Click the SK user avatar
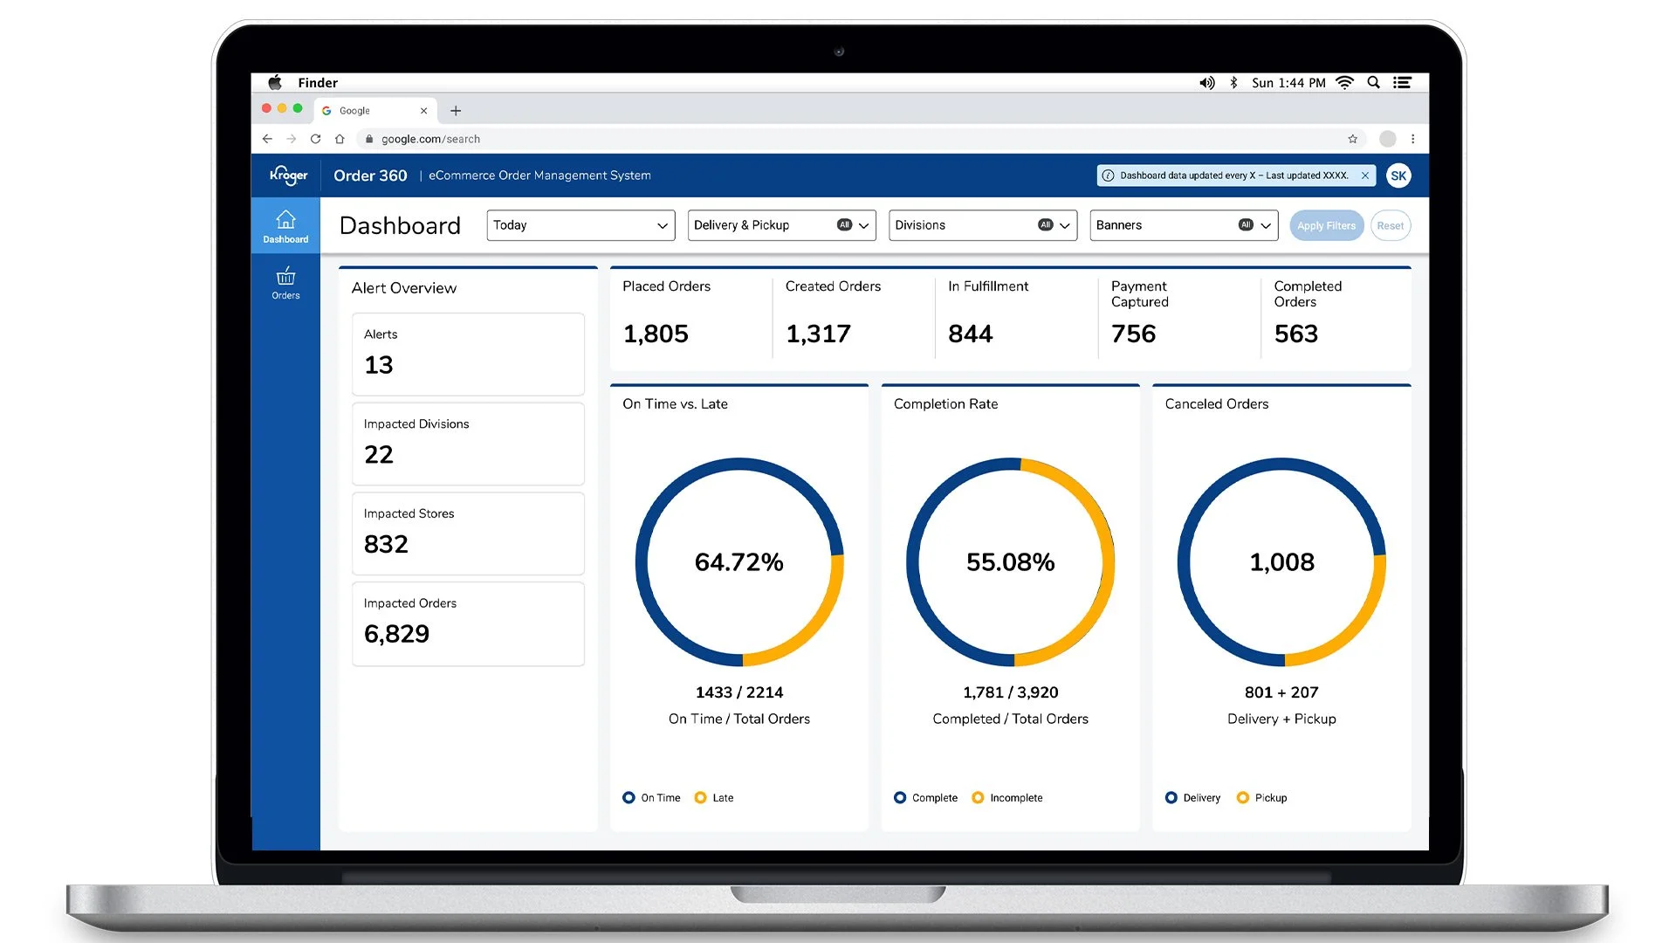This screenshot has width=1676, height=943. coord(1398,176)
